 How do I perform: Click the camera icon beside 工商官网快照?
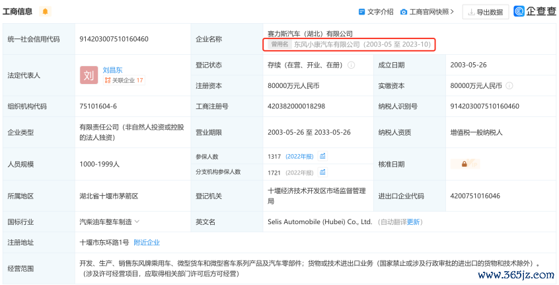tap(404, 12)
